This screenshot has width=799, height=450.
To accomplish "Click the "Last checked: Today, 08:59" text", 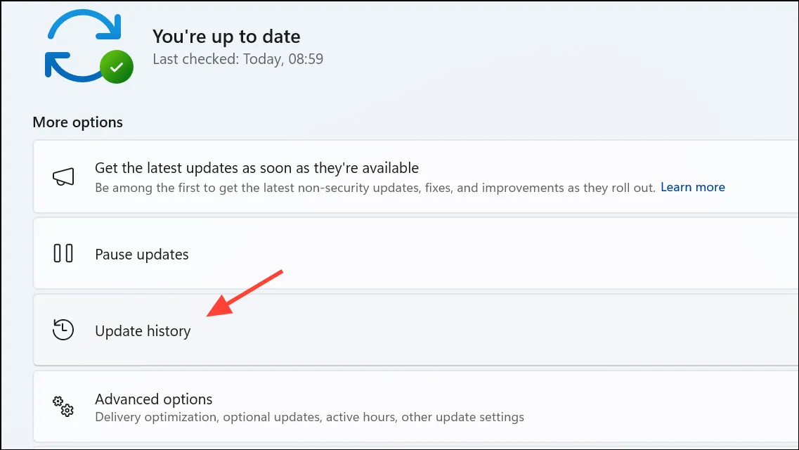I will (238, 59).
